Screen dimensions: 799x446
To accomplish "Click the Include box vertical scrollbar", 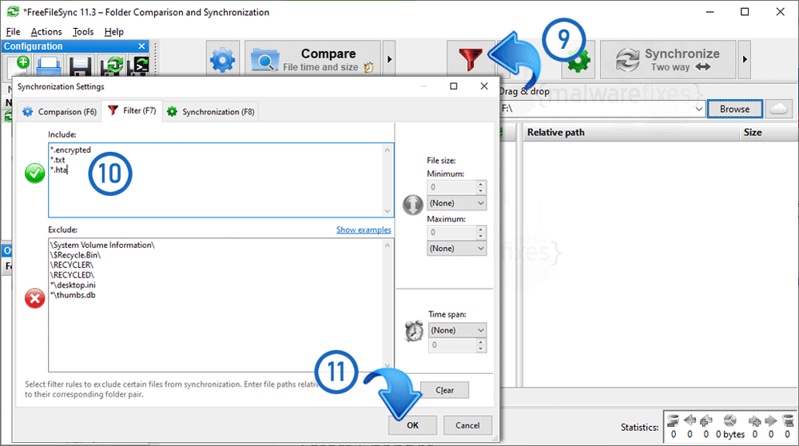I will tap(388, 180).
